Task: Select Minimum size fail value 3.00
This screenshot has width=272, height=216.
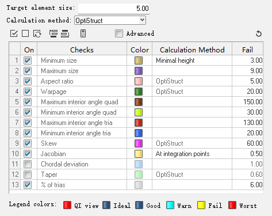Action: (x=247, y=60)
